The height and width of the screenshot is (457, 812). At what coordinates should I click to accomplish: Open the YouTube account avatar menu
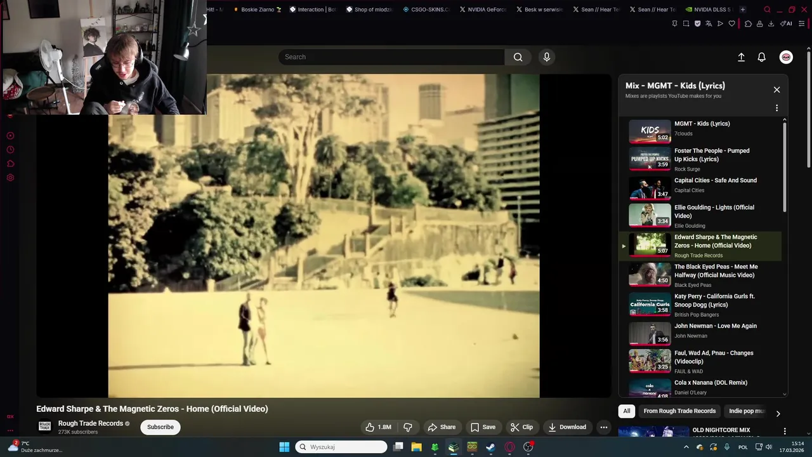[x=786, y=57]
